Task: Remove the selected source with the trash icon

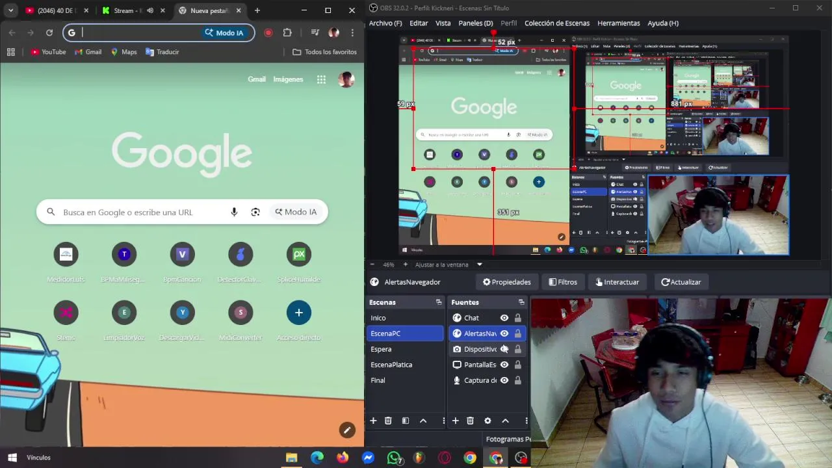Action: [x=470, y=421]
